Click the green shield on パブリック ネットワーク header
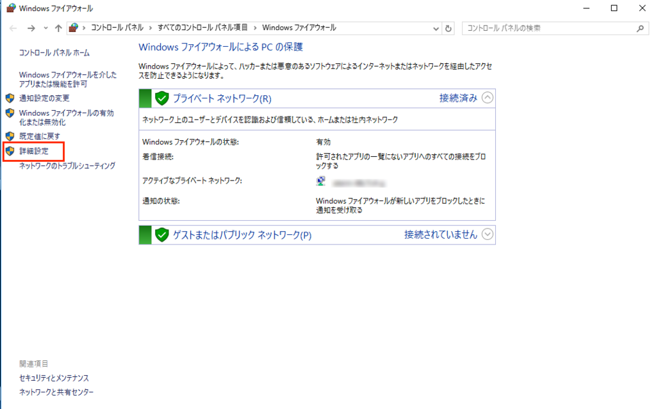This screenshot has height=409, width=656. [161, 235]
